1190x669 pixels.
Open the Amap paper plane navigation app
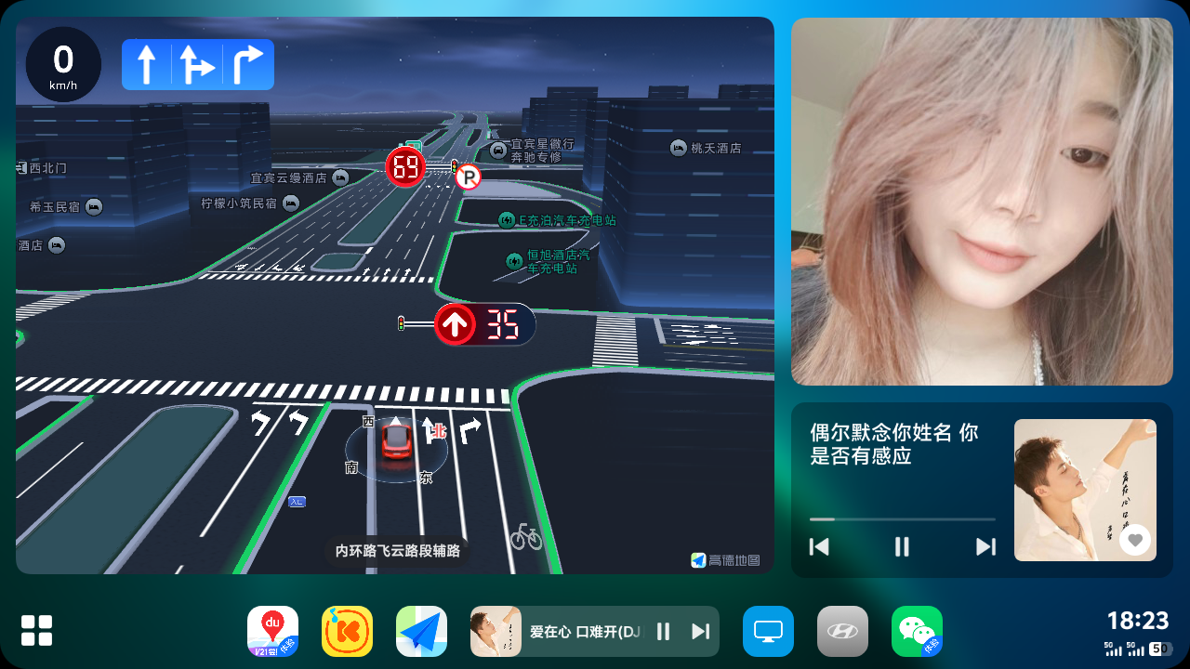421,631
